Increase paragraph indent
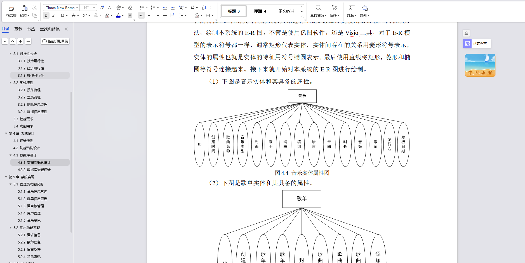 click(x=173, y=8)
